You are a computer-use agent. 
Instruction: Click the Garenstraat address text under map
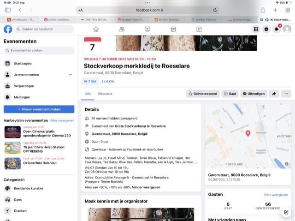[x=239, y=175]
